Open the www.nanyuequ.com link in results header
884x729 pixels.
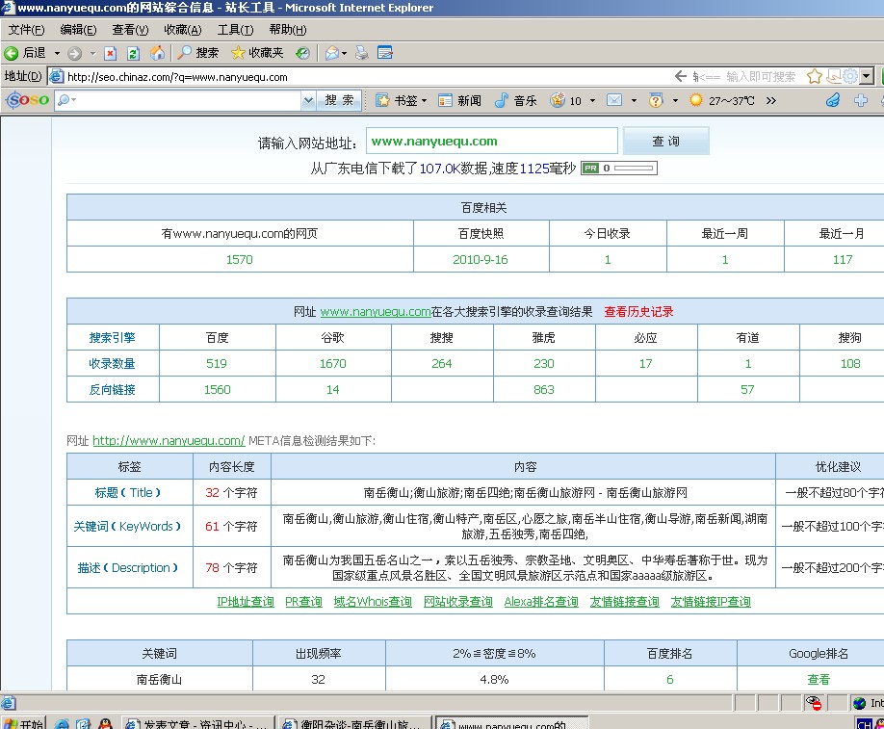pyautogui.click(x=376, y=312)
